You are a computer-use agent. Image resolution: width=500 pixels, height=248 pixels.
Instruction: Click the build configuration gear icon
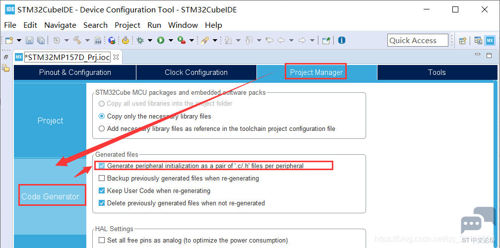[57, 40]
